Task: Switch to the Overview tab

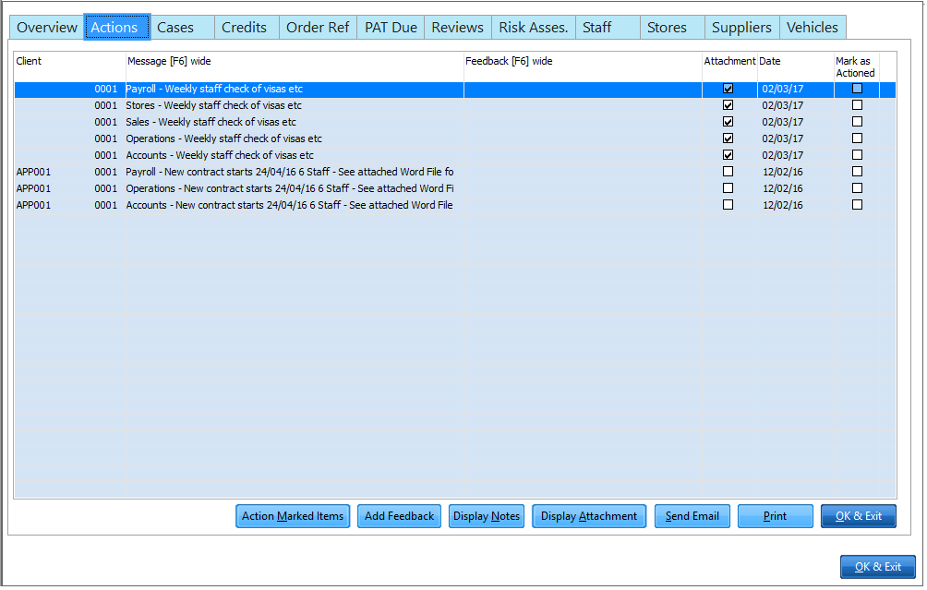Action: 47,28
